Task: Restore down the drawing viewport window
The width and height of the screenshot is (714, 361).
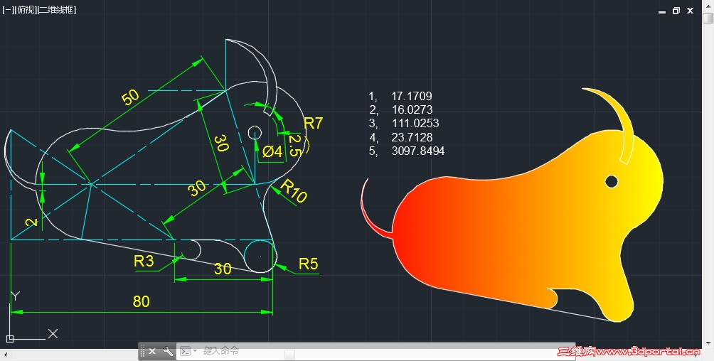Action: point(676,11)
